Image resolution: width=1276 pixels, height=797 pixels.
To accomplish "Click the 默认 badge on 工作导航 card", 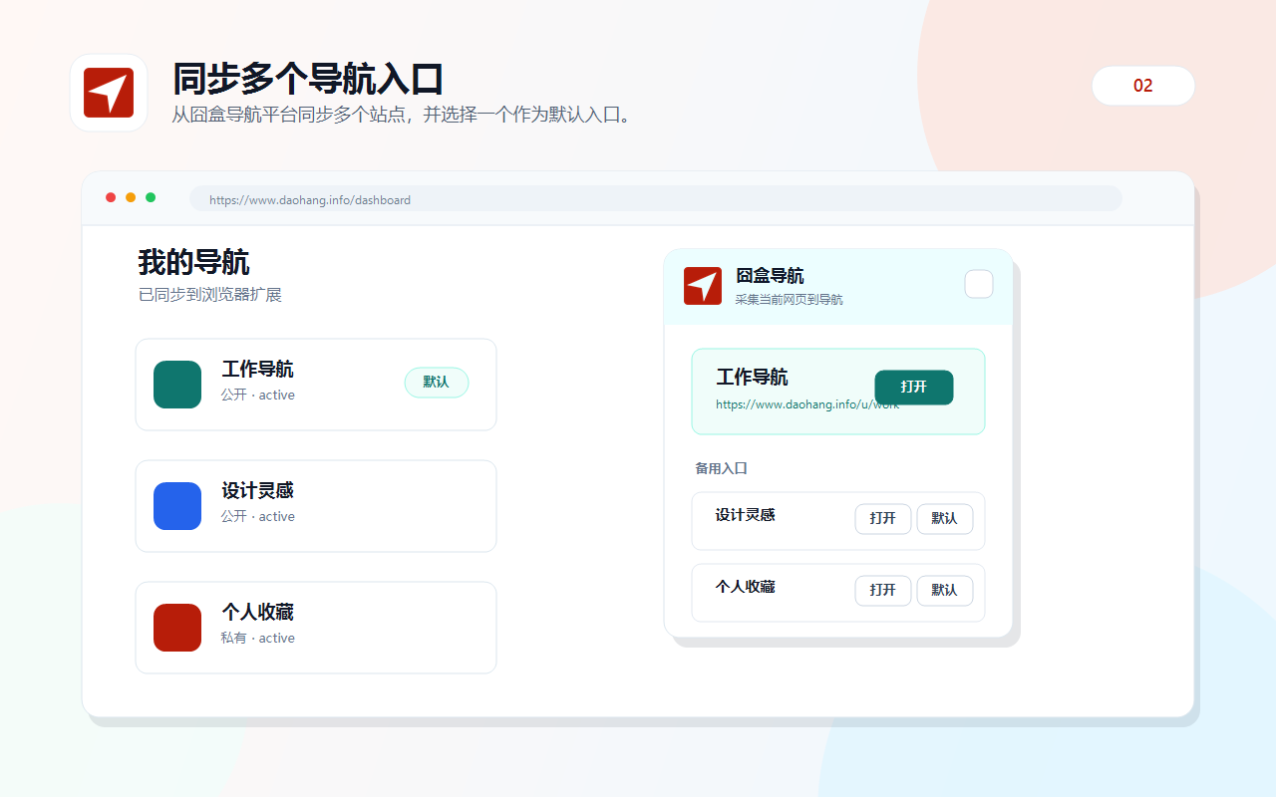I will point(437,383).
